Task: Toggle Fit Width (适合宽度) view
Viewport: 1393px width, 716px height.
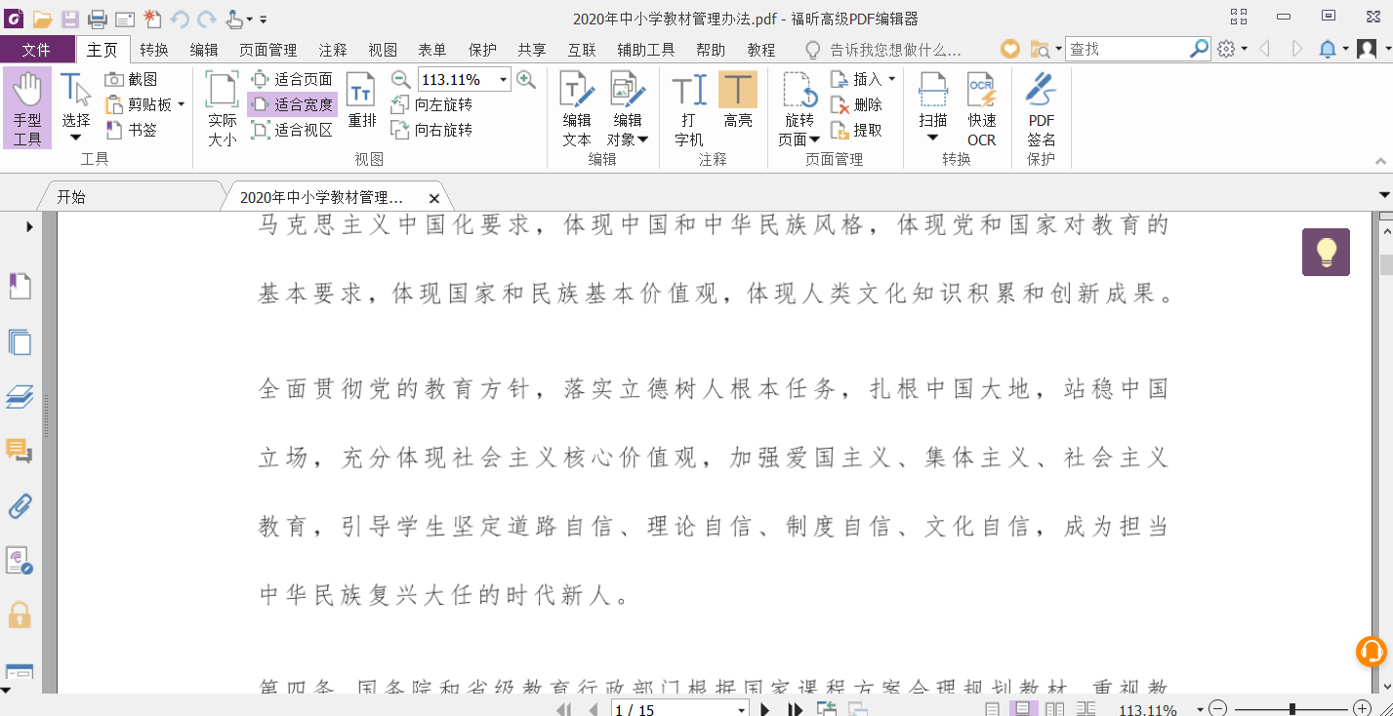Action: (x=292, y=104)
